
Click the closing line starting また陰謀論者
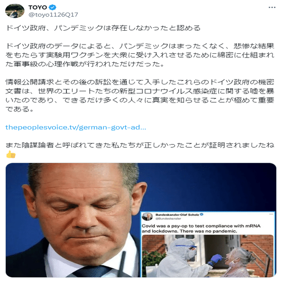point(140,145)
